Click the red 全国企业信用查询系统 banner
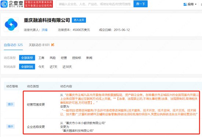The height and width of the screenshot is (137, 202). point(39,4)
